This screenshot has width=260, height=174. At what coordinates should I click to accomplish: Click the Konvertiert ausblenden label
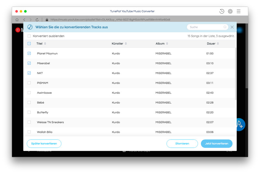48,36
